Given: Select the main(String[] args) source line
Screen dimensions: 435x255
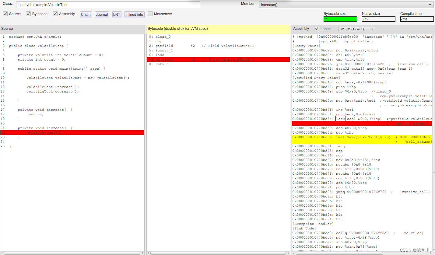Looking at the screenshot, I should [61, 68].
